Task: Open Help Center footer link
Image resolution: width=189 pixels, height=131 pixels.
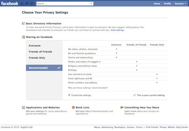Action: coord(182,127)
